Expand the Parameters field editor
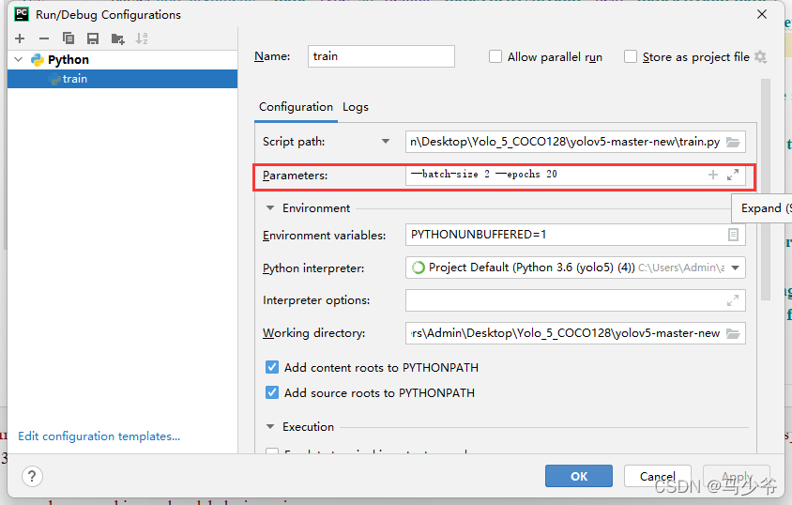Screen dimensions: 792x505 tap(733, 175)
